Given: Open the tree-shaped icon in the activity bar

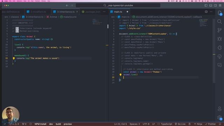Looking at the screenshot, I should (219, 56).
